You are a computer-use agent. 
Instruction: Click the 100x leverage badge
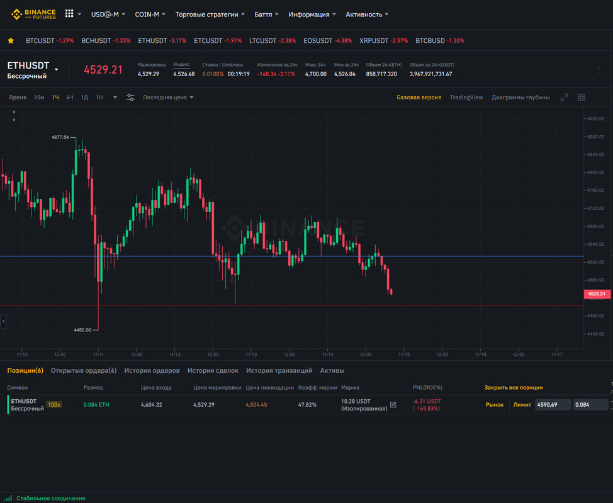click(54, 404)
